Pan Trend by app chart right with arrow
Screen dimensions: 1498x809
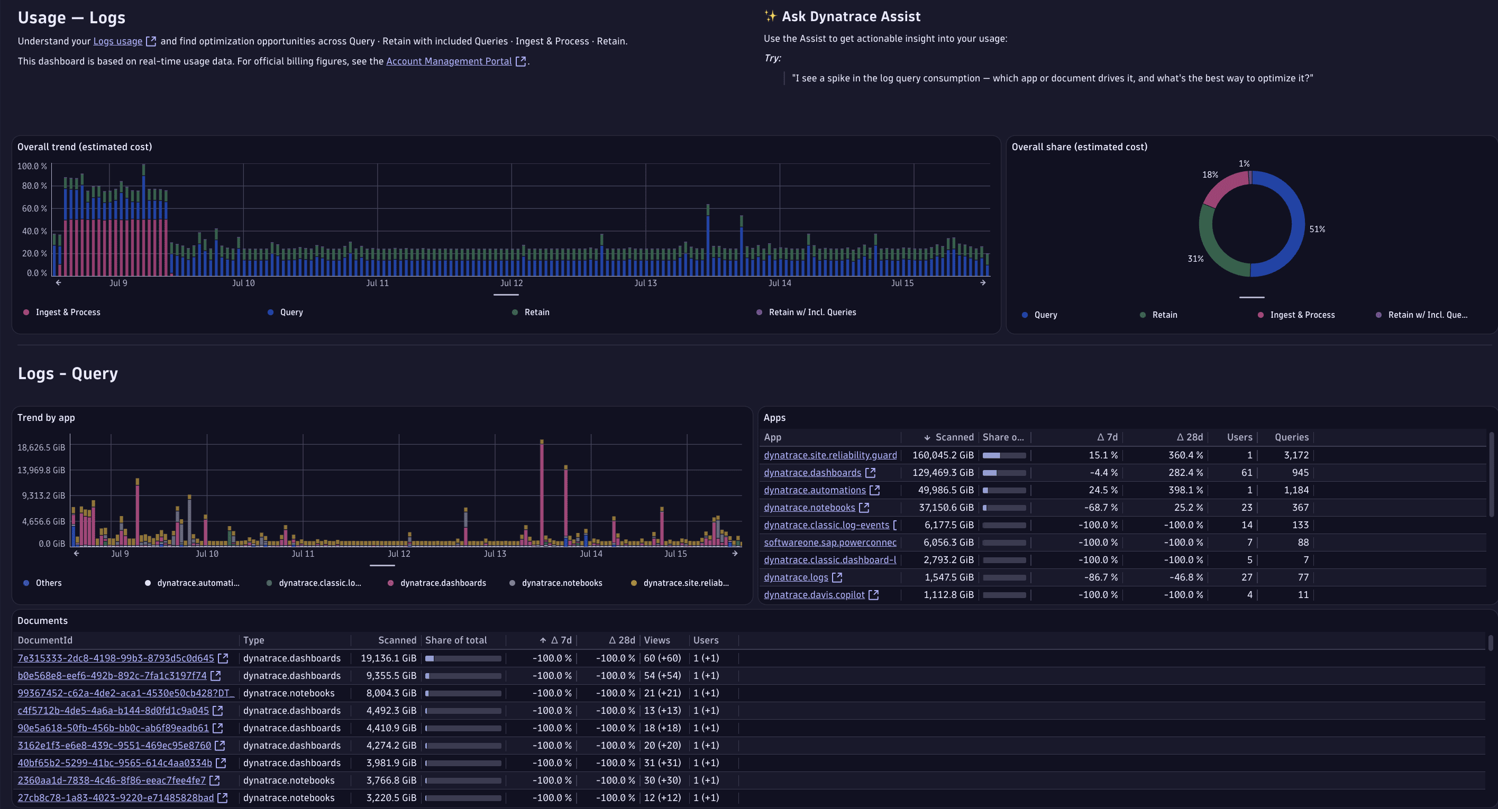(x=735, y=553)
